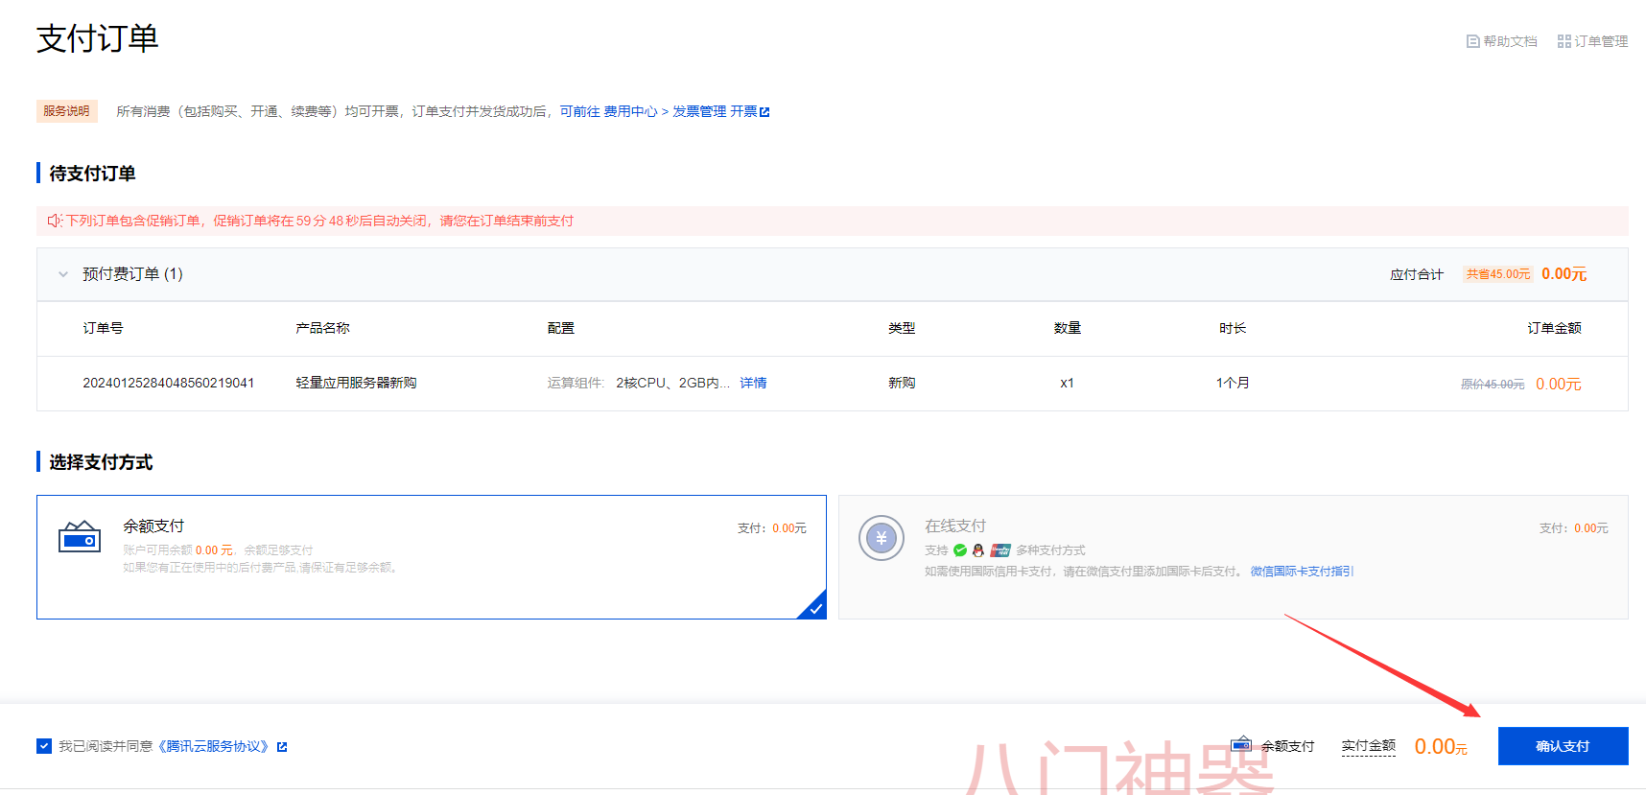This screenshot has width=1646, height=795.
Task: Click the order number 2024012528404856021904​1
Action: tap(169, 383)
